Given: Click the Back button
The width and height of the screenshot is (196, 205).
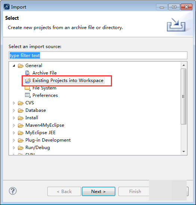Looking at the screenshot, I should 64,192.
